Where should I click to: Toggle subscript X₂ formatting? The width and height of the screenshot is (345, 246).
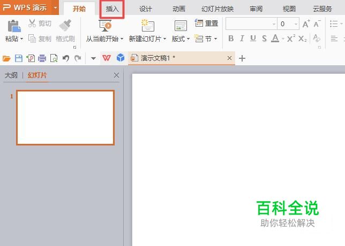(303, 39)
